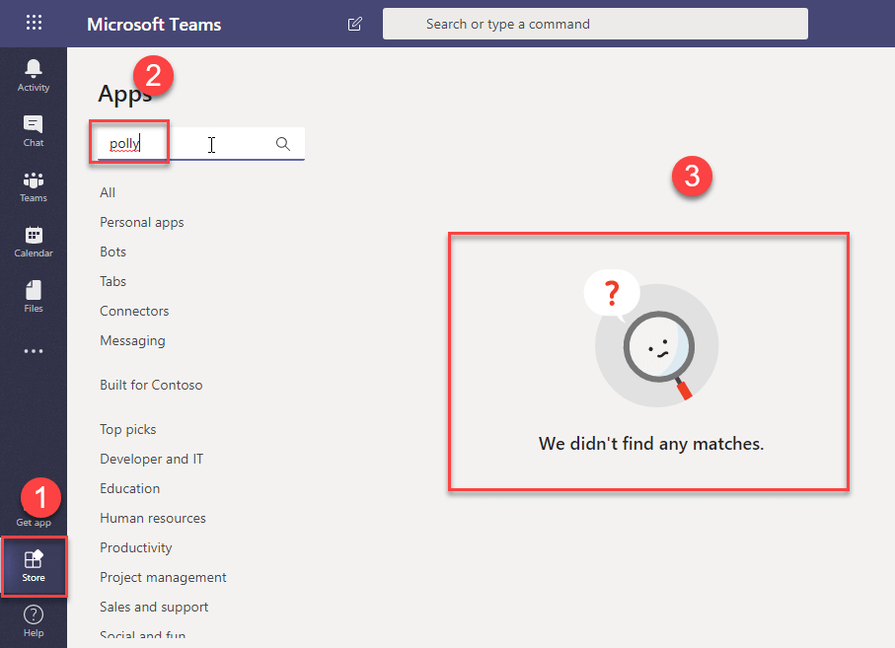Screen dimensions: 895x648
Task: Open the Built for Contoso list
Action: pos(151,385)
